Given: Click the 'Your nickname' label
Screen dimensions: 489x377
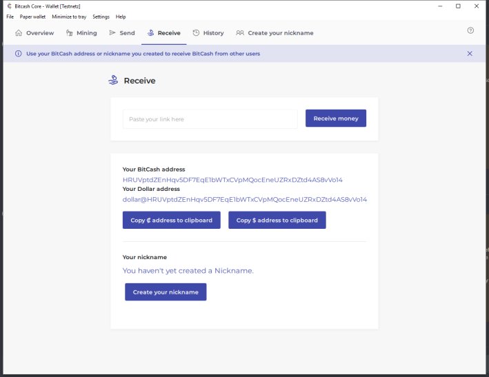Looking at the screenshot, I should coord(145,257).
